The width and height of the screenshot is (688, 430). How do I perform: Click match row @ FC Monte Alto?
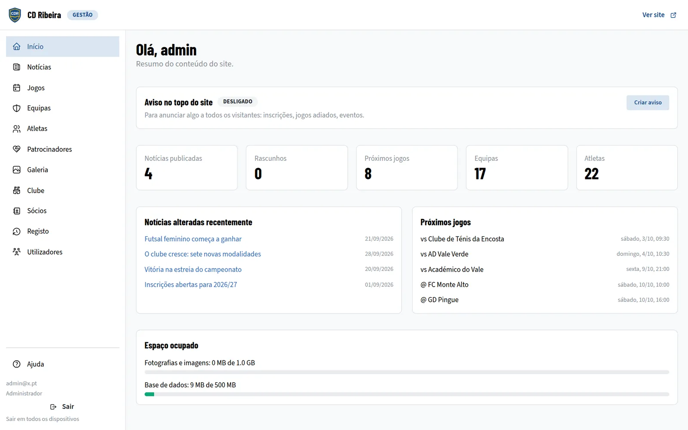click(545, 285)
